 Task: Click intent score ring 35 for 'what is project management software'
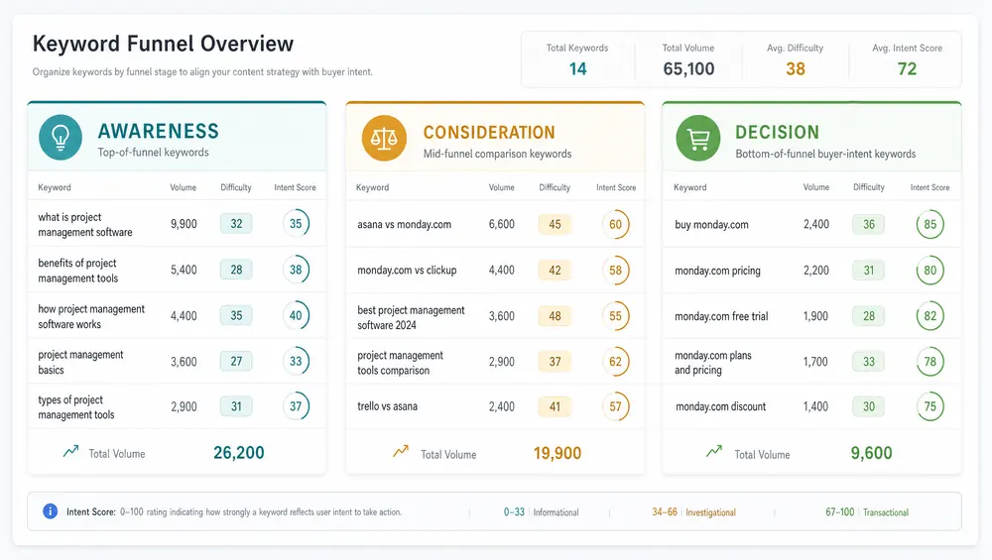click(x=296, y=223)
